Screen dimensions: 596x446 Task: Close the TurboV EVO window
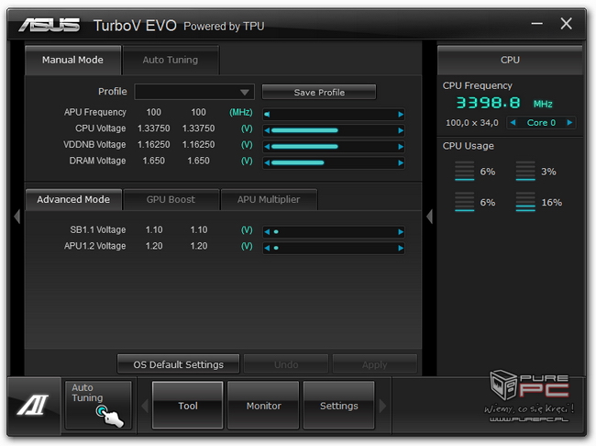point(566,24)
